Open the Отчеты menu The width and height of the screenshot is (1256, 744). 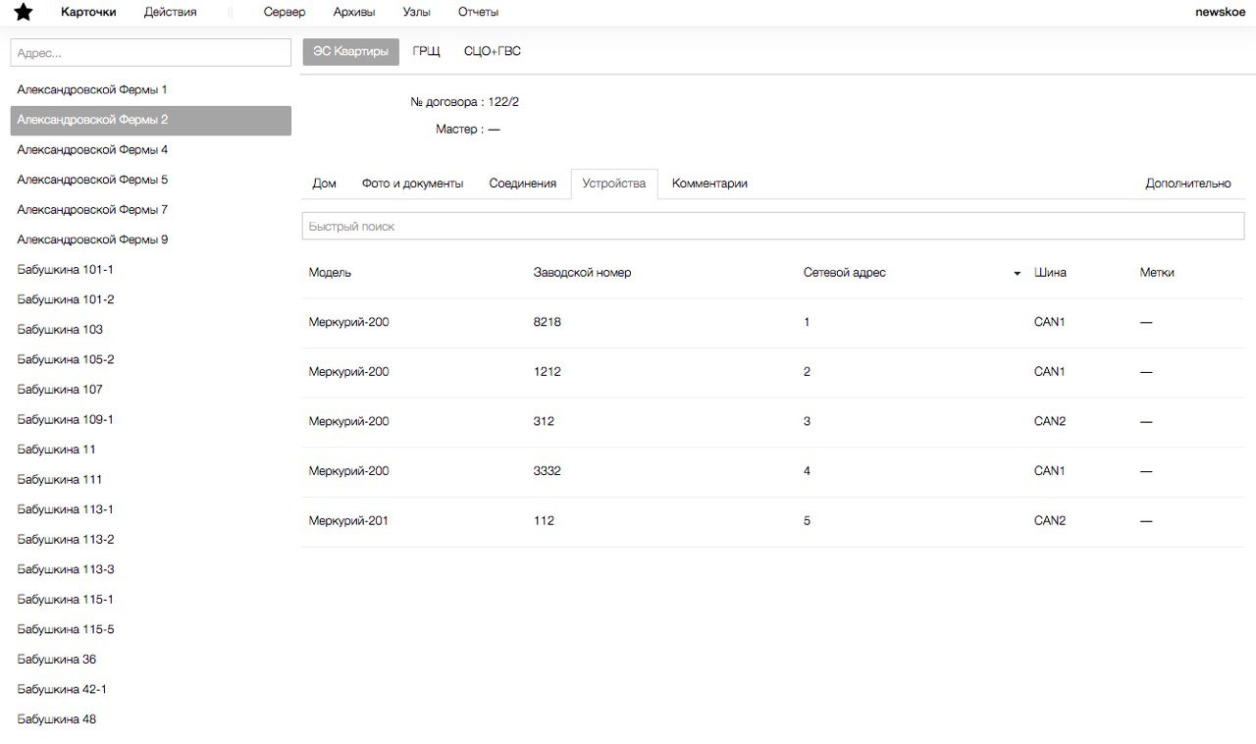478,12
